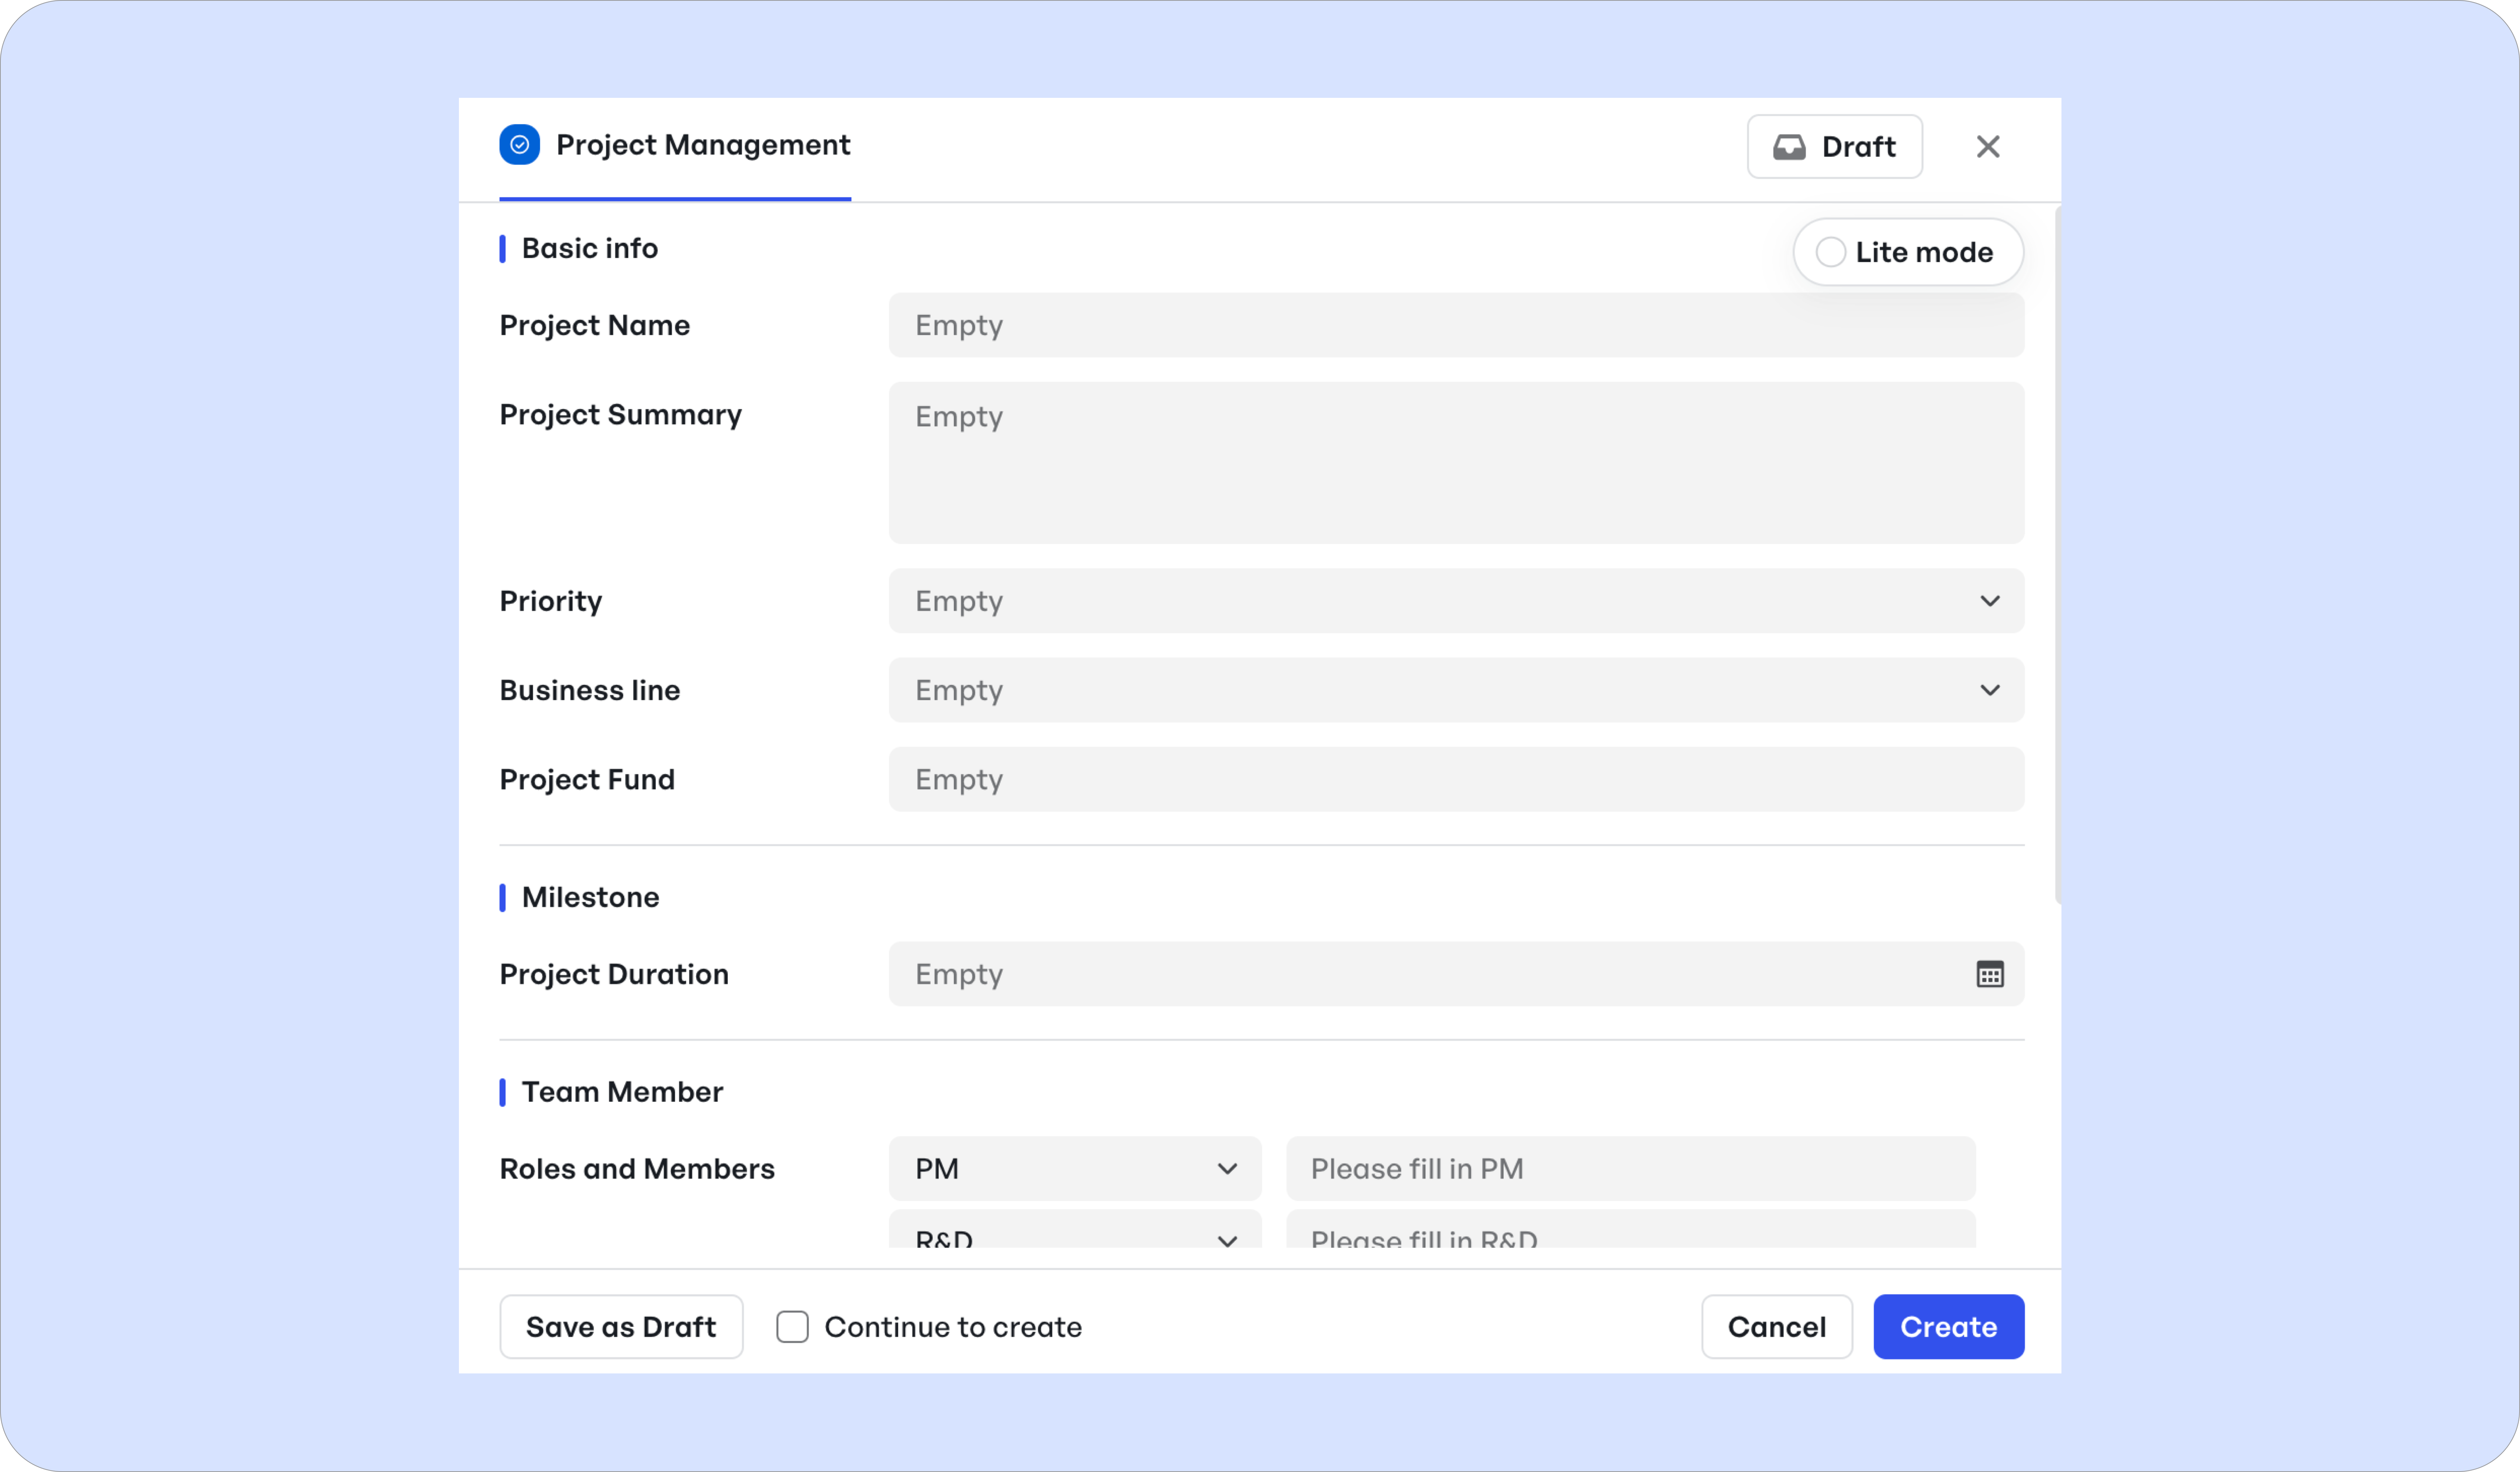The width and height of the screenshot is (2520, 1472).
Task: Focus the Project Fund input field
Action: (x=1456, y=779)
